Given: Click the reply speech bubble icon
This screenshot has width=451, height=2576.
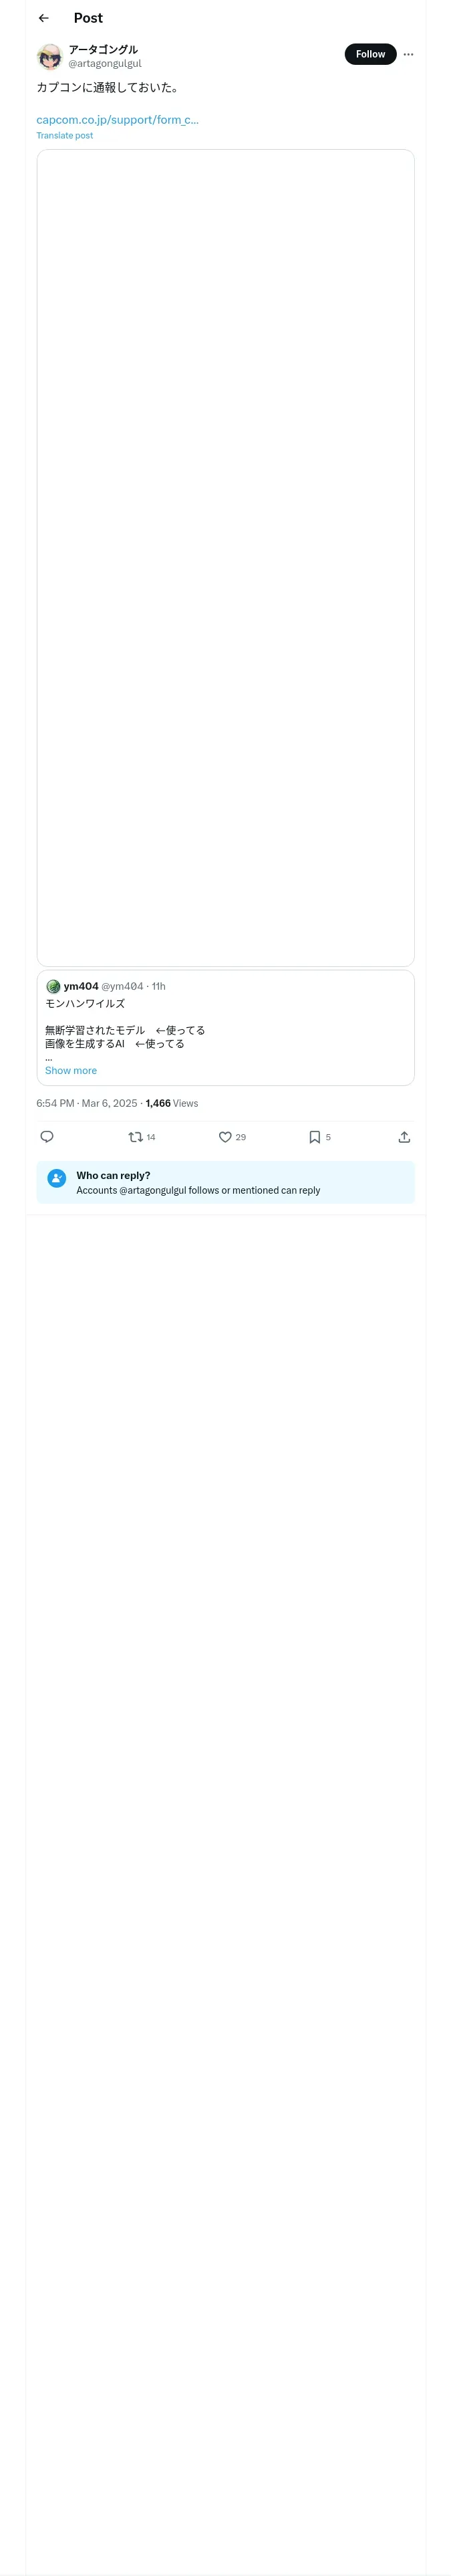Looking at the screenshot, I should pyautogui.click(x=47, y=1136).
